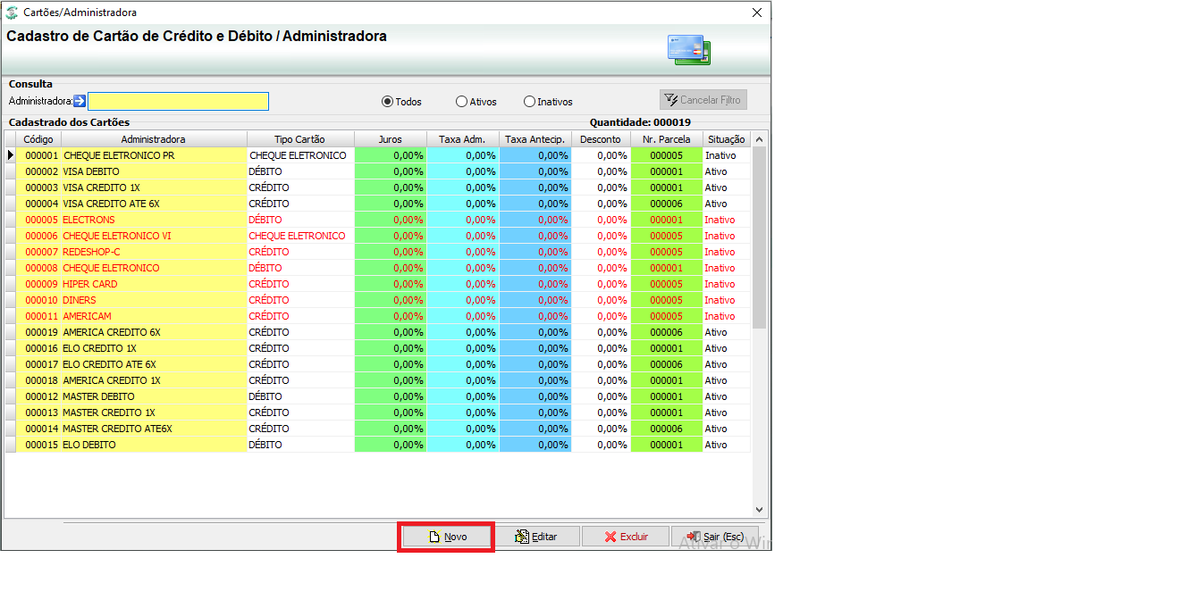Sort by the Tipo Cartão column header
This screenshot has height=600, width=1187.
300,139
